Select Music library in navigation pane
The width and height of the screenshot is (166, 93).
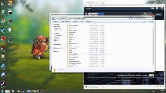pyautogui.click(x=57, y=37)
